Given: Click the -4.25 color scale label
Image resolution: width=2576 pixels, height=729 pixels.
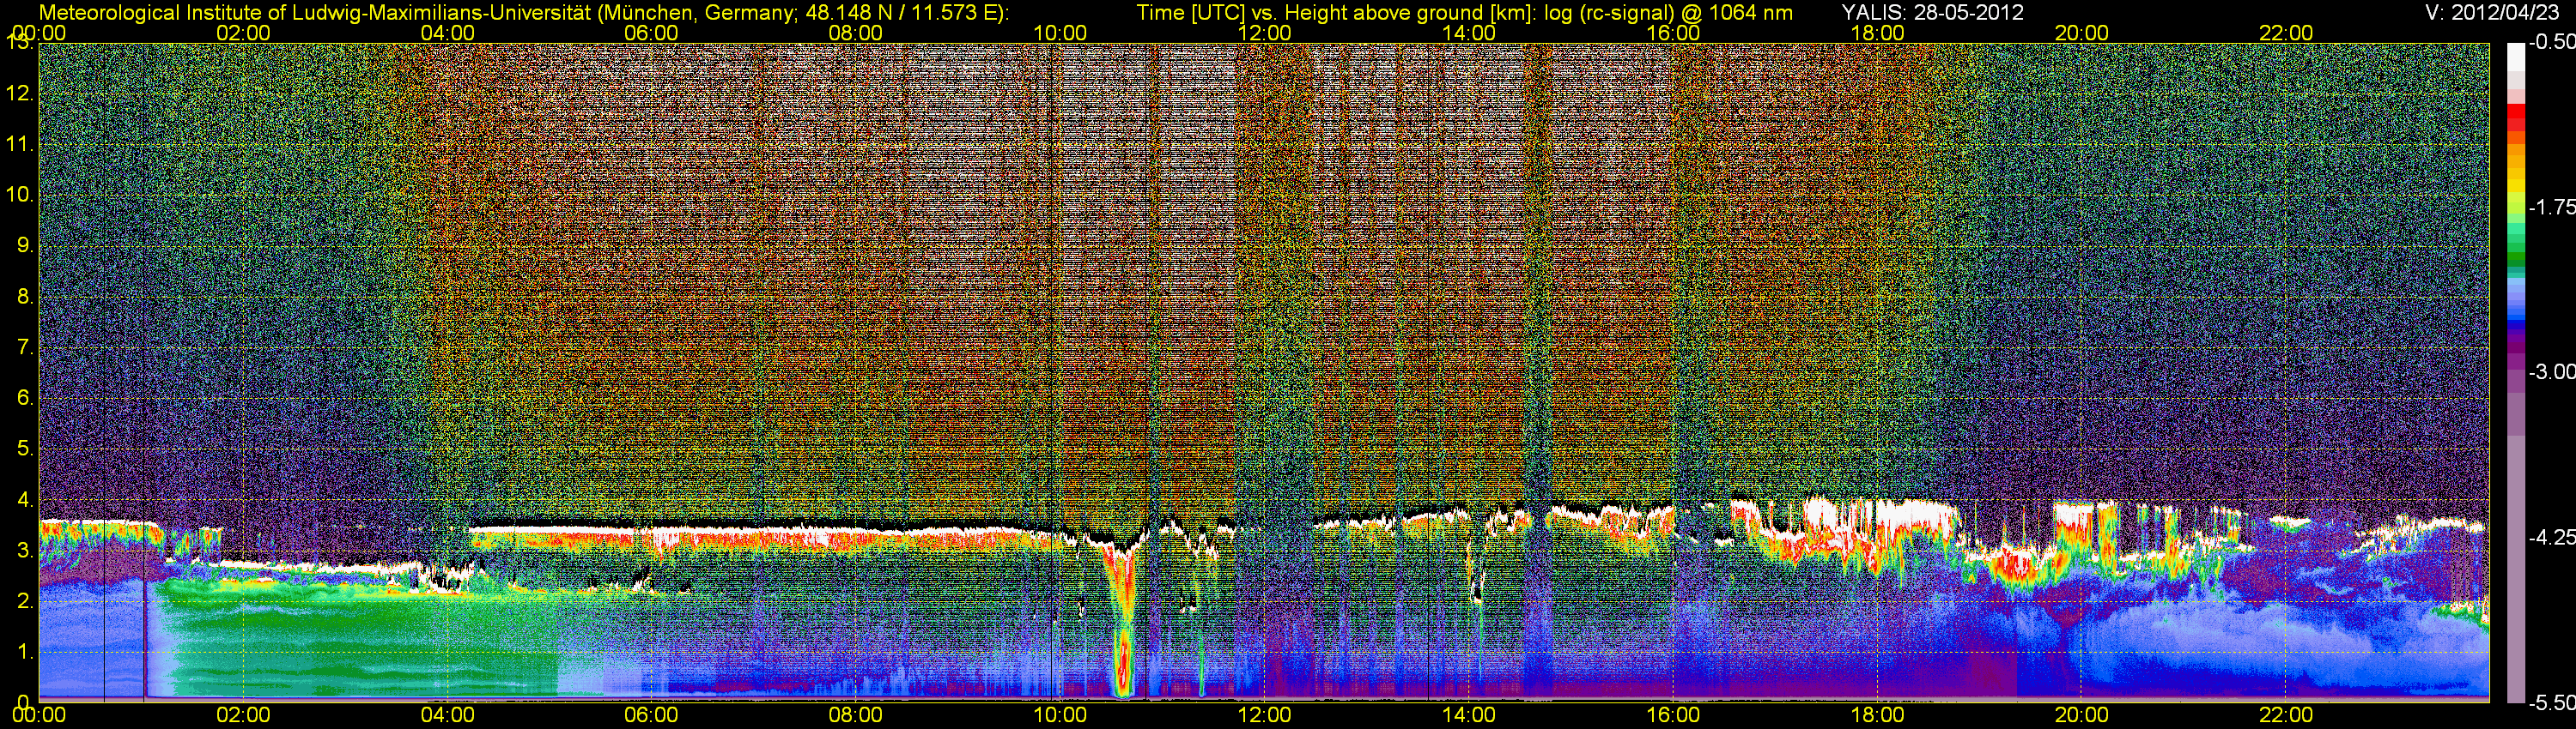Looking at the screenshot, I should tap(2551, 537).
